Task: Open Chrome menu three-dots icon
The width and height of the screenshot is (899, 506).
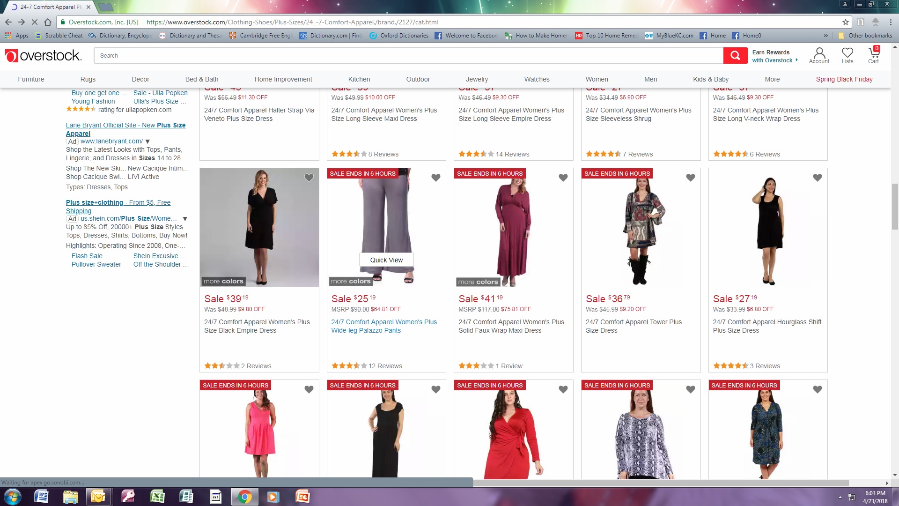Action: click(x=890, y=22)
